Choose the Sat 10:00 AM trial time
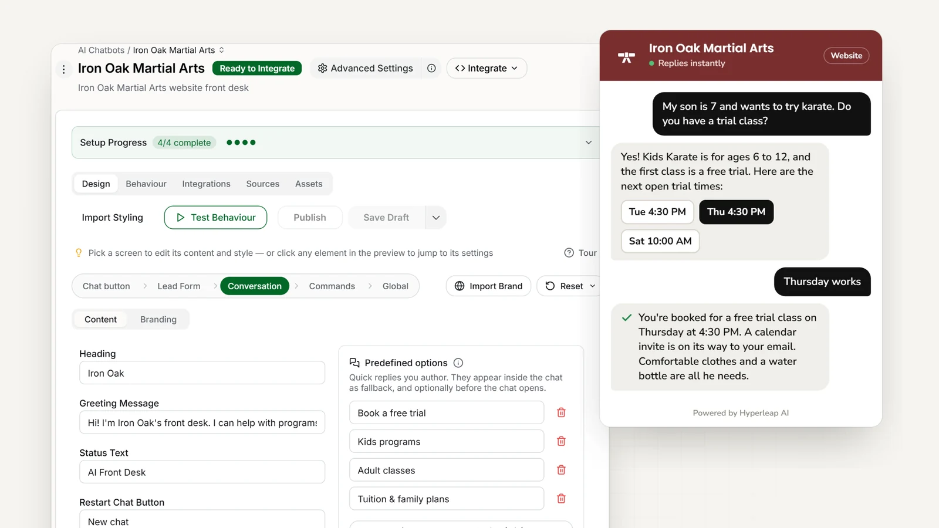The image size is (939, 528). tap(660, 241)
